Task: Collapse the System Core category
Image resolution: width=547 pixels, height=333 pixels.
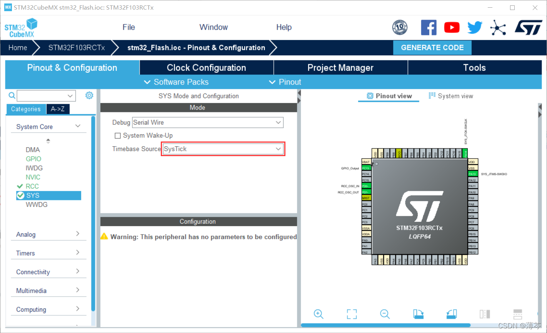Action: point(48,127)
